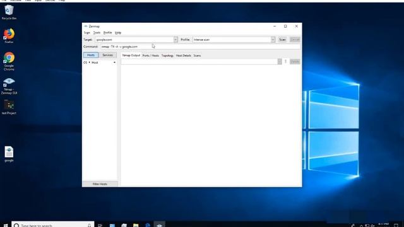The height and width of the screenshot is (227, 404).
Task: Click the Zenmap eye icon in the title bar
Action: (x=86, y=26)
